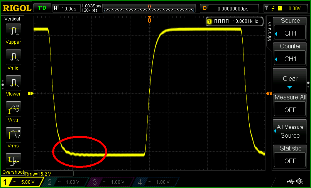Click the RIGOL logo
The height and width of the screenshot is (188, 311).
pyautogui.click(x=17, y=9)
